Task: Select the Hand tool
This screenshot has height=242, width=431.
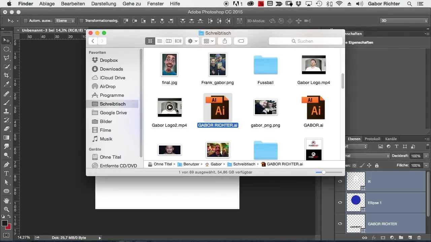Action: [6, 200]
